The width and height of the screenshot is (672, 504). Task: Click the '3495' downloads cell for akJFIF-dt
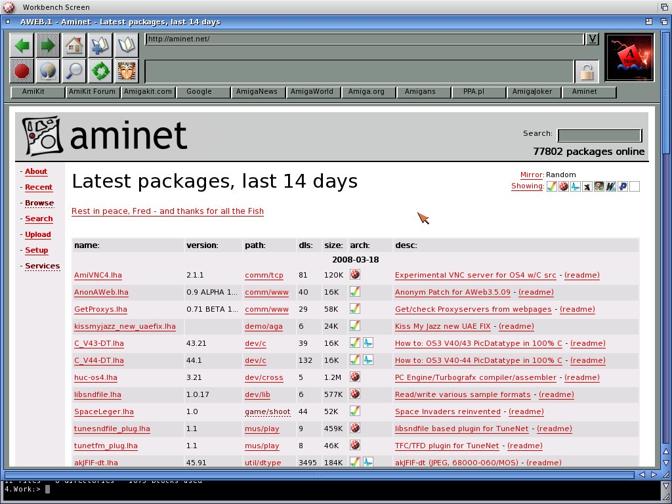(x=307, y=463)
